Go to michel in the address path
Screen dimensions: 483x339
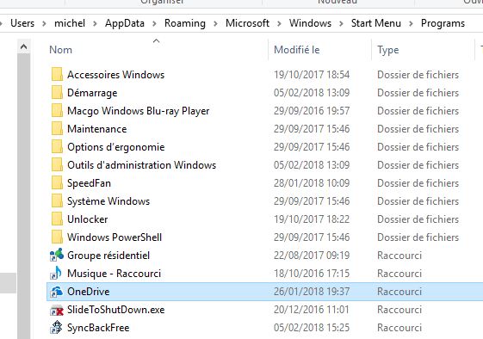[70, 23]
